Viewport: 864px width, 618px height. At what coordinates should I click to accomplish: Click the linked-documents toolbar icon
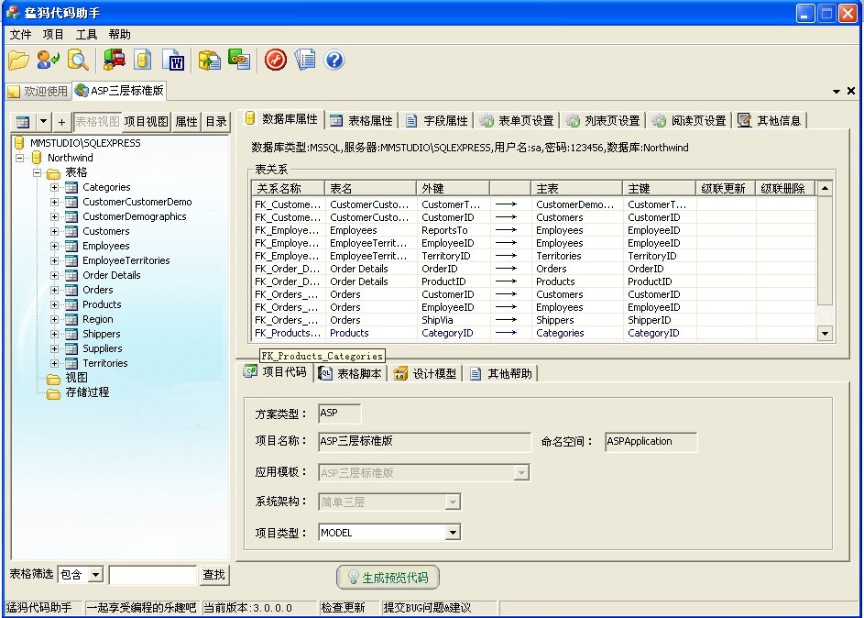239,60
